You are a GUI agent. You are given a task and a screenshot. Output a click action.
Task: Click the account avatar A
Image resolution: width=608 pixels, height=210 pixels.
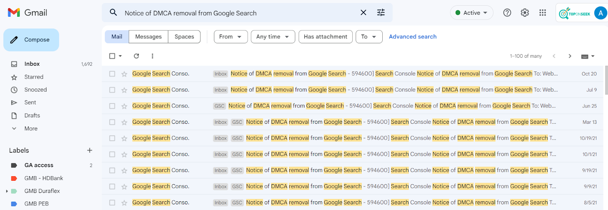click(x=600, y=13)
